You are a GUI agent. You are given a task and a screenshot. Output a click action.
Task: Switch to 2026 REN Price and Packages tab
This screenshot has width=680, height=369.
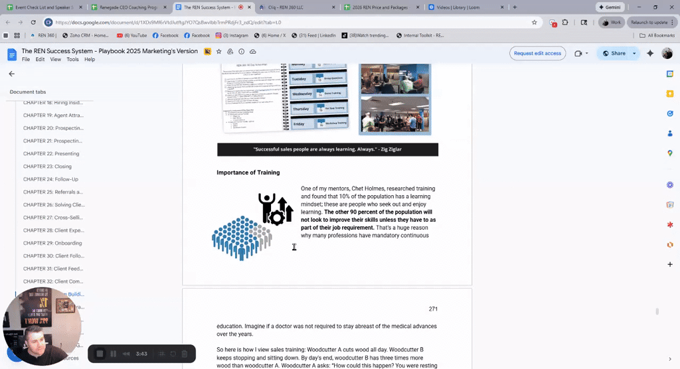point(381,7)
